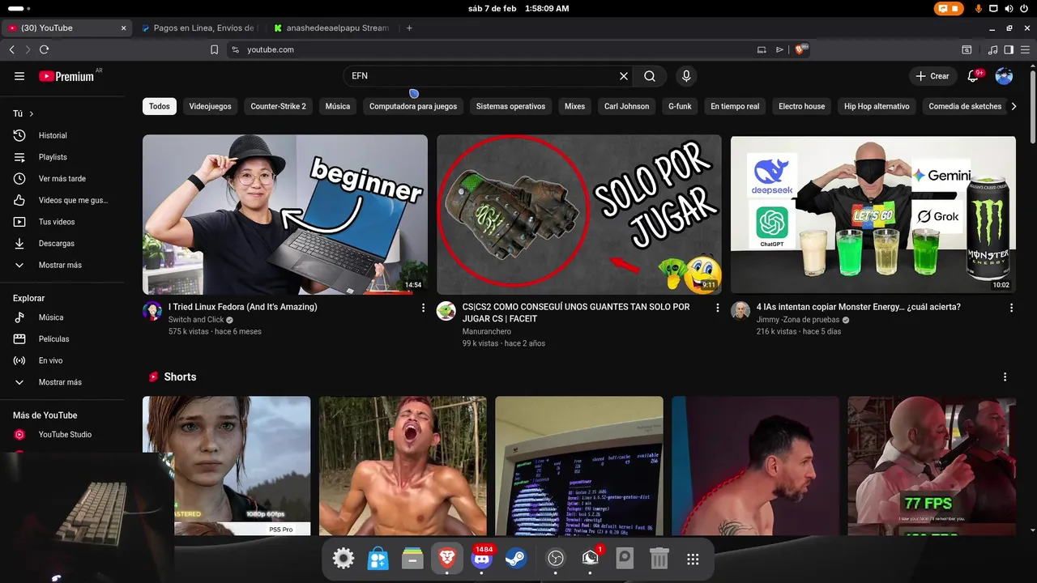Open the Shorts section options menu
Viewport: 1037px width, 583px height.
[1005, 377]
